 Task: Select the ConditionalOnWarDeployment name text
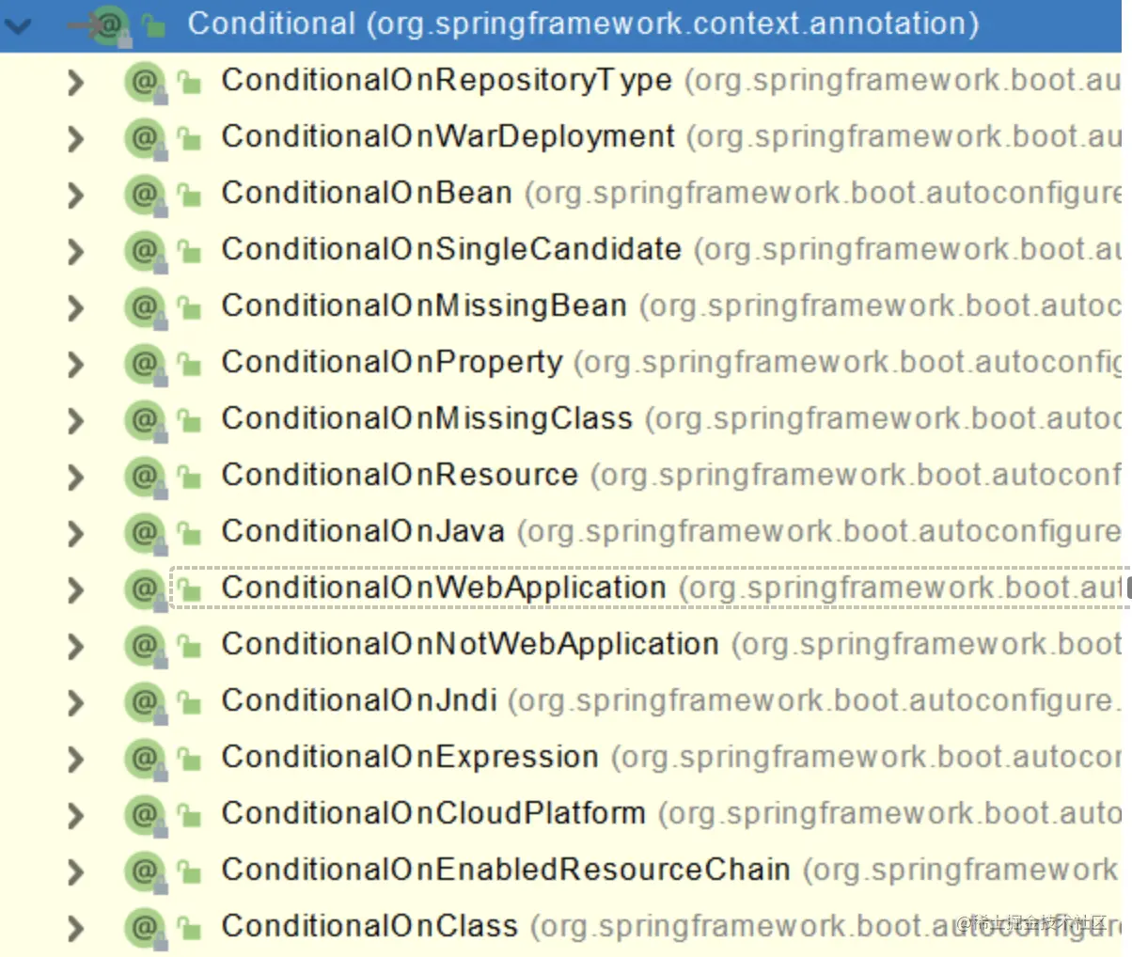click(x=448, y=137)
